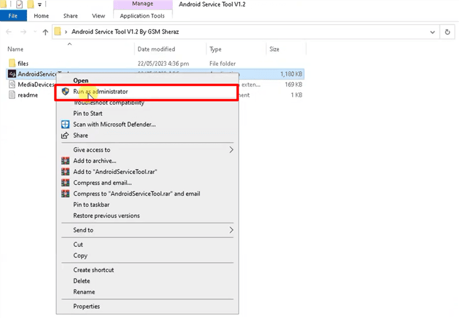Click the Android Service Tool path in address bar
459x318 pixels.
129,32
